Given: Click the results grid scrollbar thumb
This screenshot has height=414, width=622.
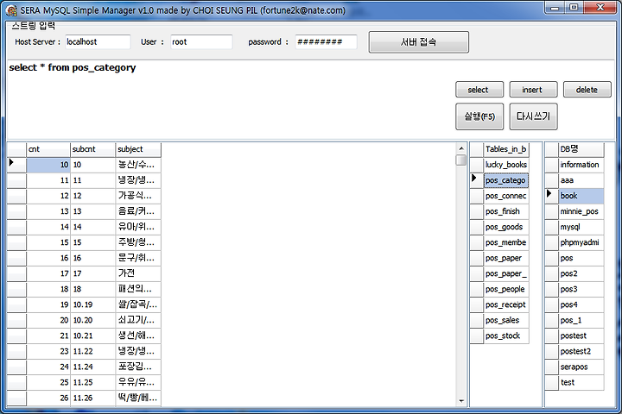Looking at the screenshot, I should coord(461,160).
